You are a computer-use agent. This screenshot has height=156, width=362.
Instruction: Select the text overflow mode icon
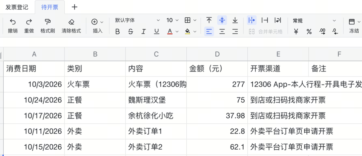[x=252, y=20]
